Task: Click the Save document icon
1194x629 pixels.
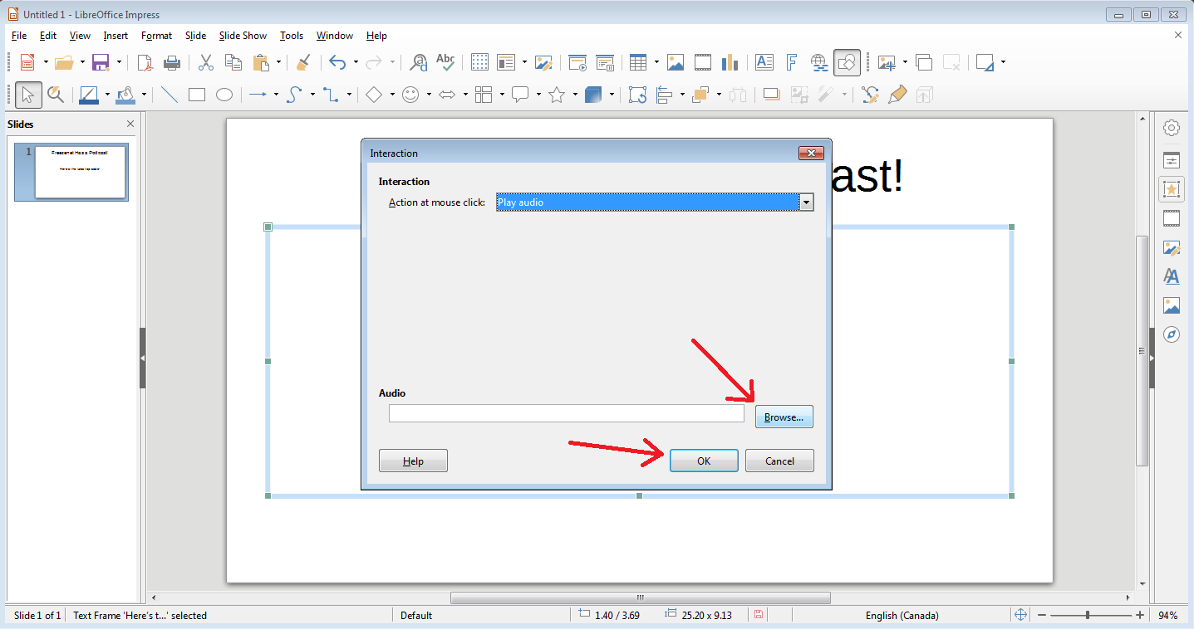Action: [101, 62]
